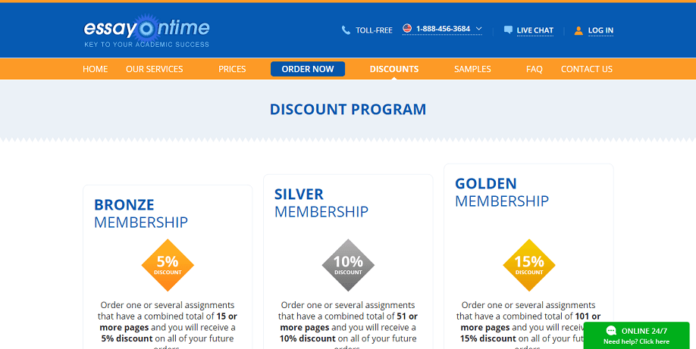Open the Log In link

click(x=600, y=30)
